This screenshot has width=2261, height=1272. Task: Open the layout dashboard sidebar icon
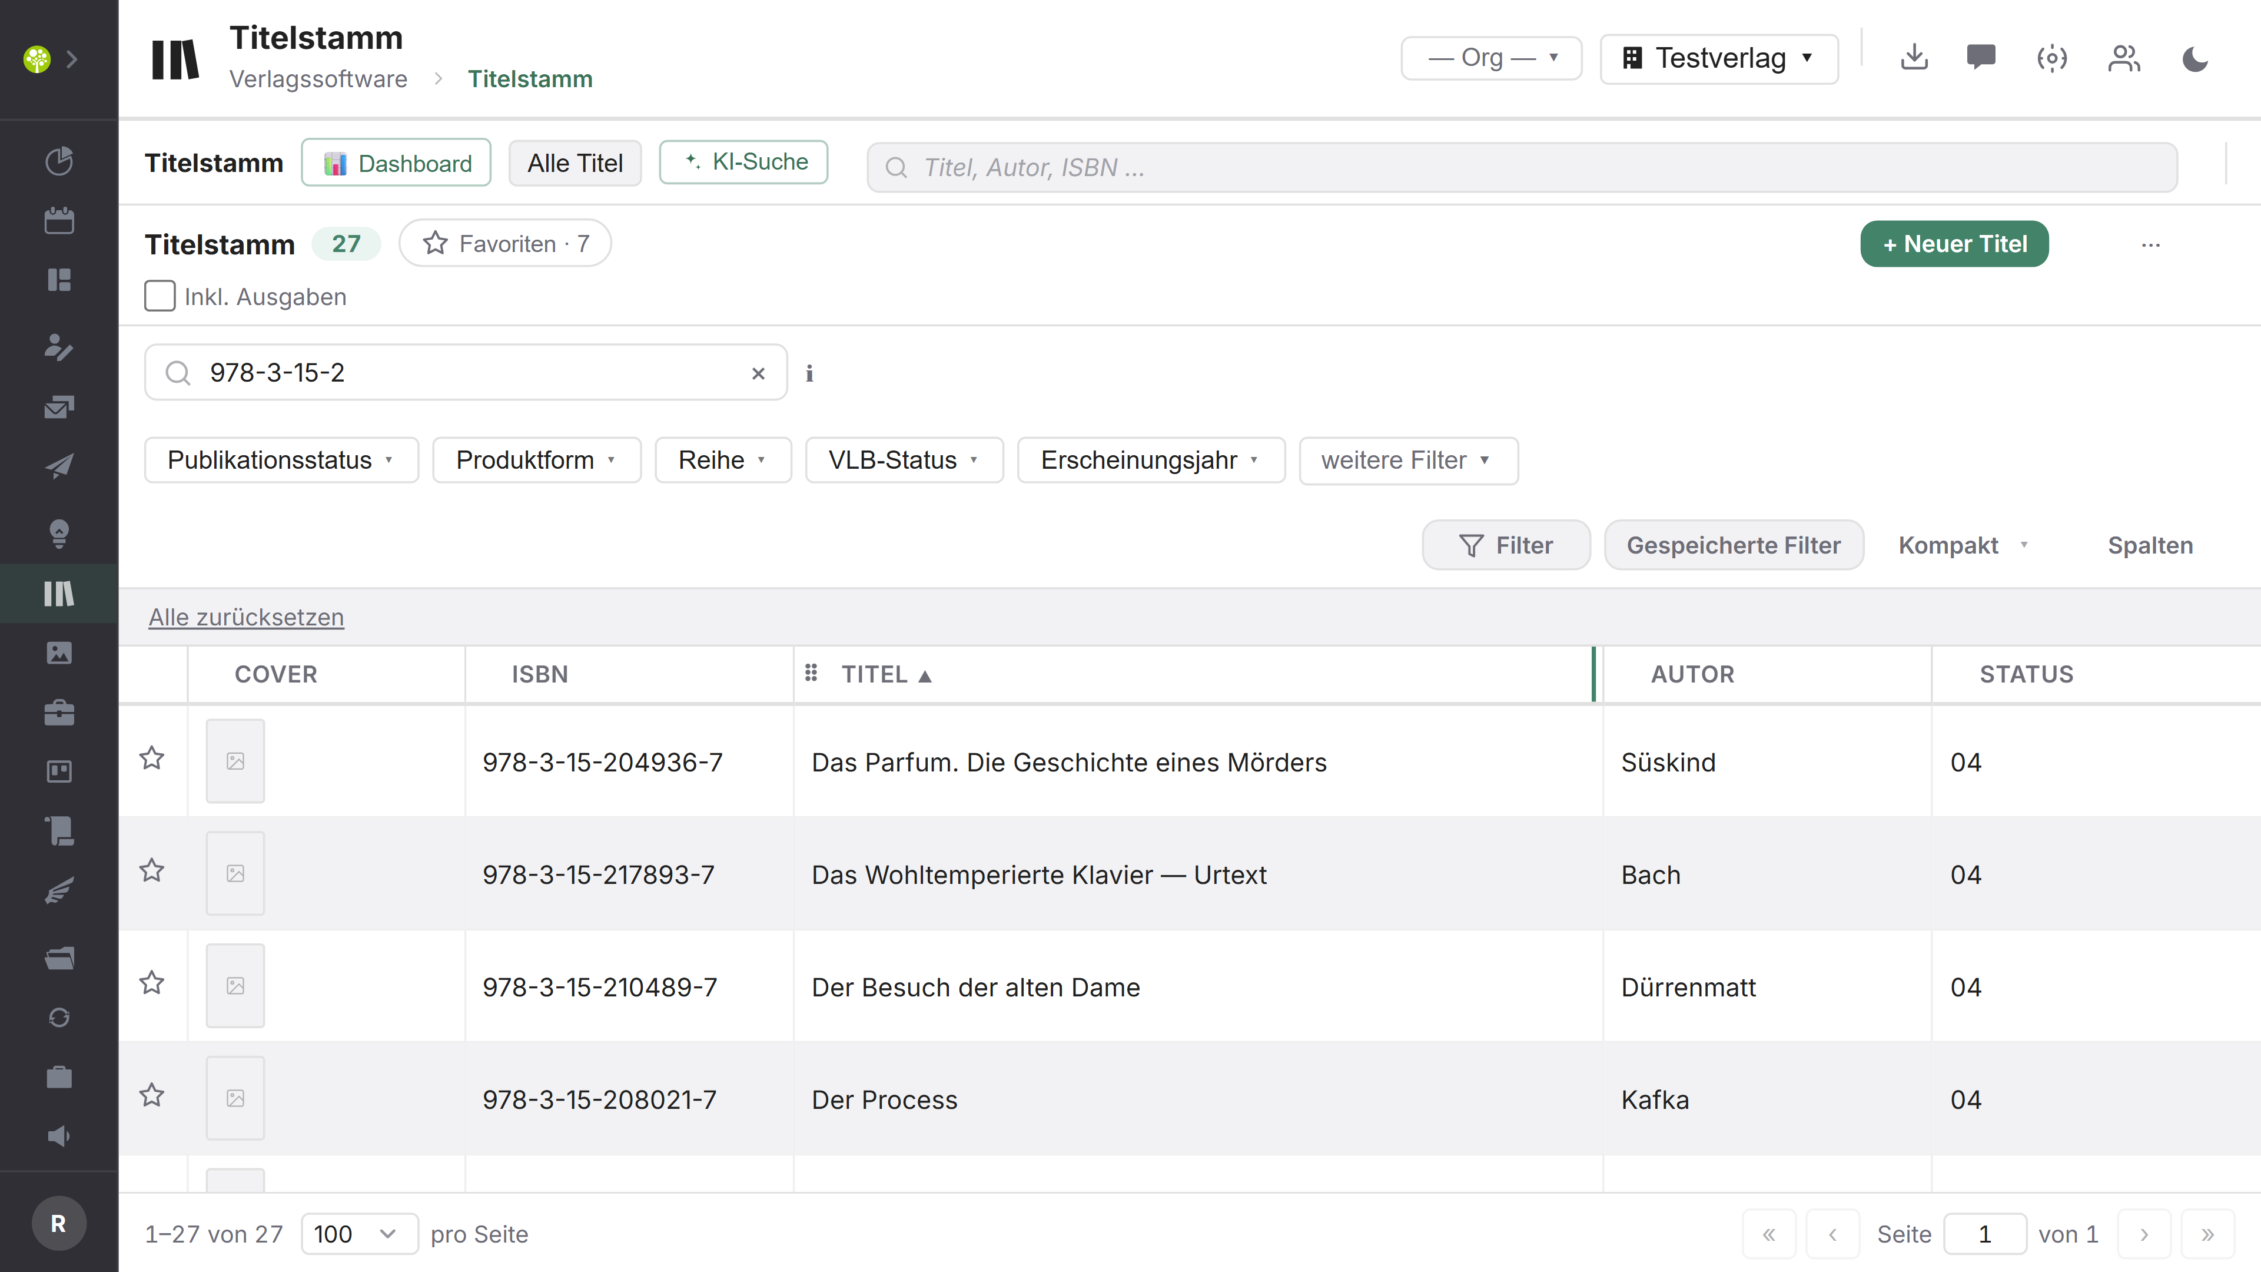(x=59, y=280)
